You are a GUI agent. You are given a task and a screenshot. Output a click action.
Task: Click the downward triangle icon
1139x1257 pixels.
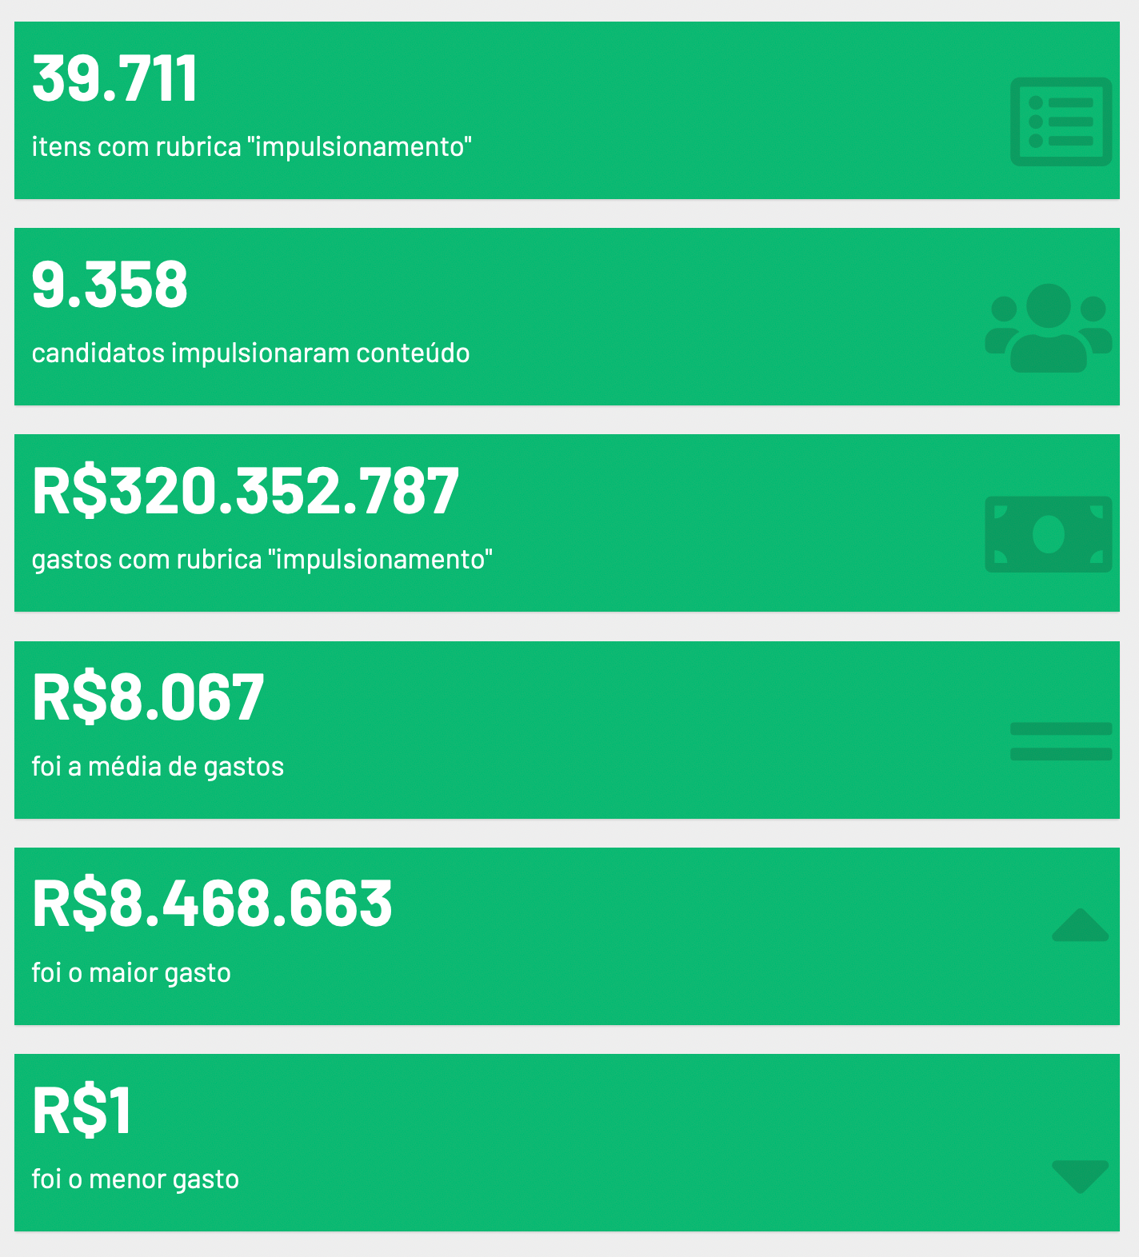click(1080, 1176)
